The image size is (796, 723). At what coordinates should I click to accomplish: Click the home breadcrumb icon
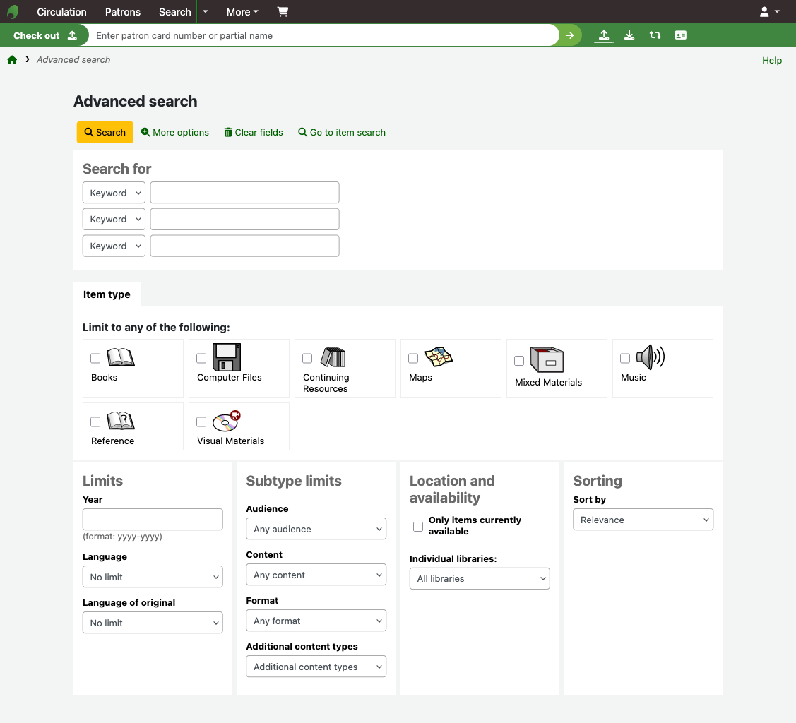(x=12, y=60)
